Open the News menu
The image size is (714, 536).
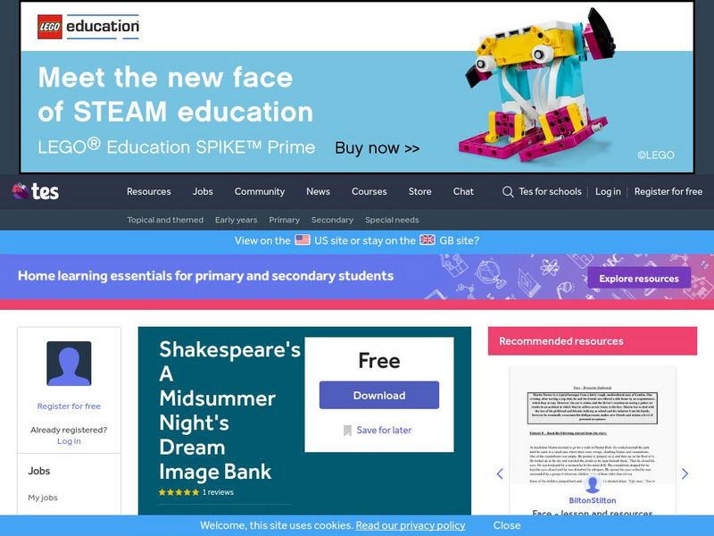click(319, 191)
